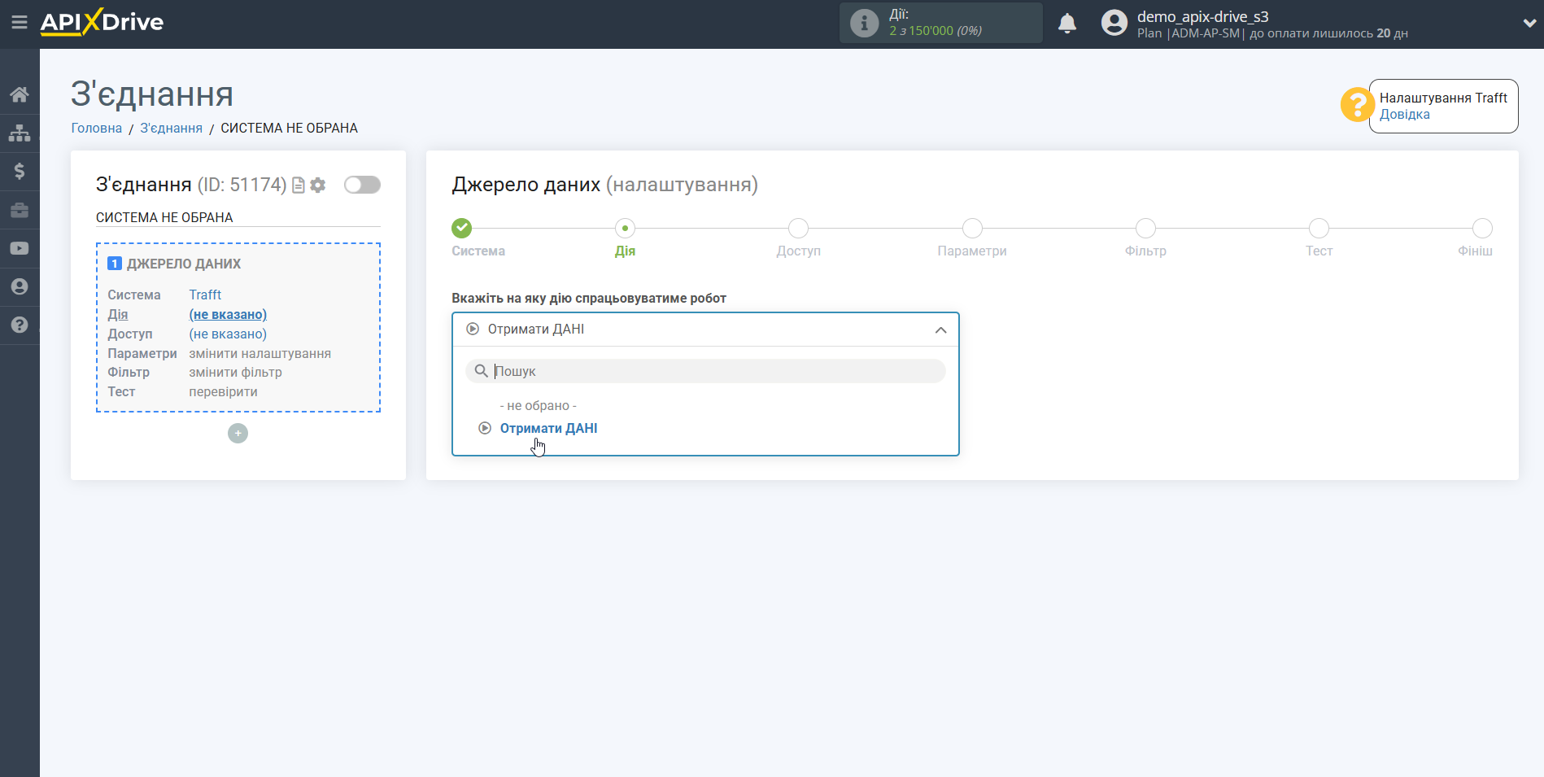Click the Пошук search field
This screenshot has width=1544, height=777.
tap(705, 371)
